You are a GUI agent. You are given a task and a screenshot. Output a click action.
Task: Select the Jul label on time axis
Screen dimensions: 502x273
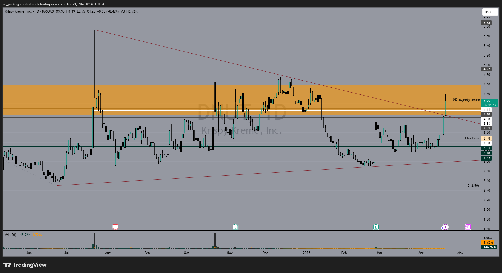[66, 253]
